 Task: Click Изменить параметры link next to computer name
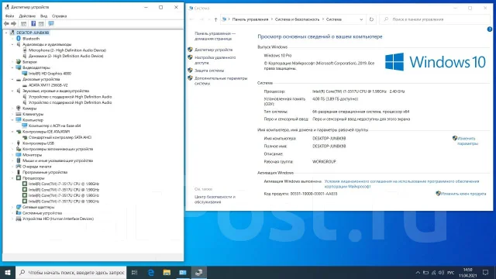coord(467,141)
